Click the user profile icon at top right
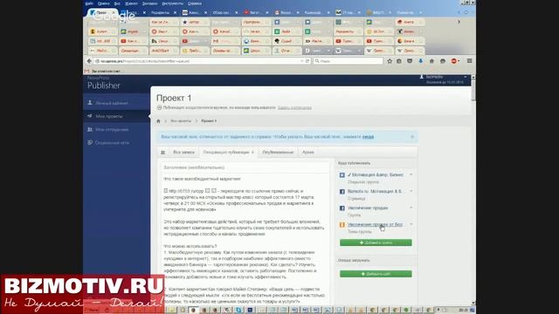The image size is (559, 314). [x=422, y=77]
